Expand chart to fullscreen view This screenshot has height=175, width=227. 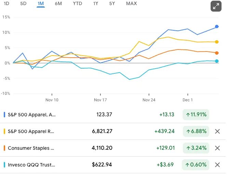click(216, 6)
